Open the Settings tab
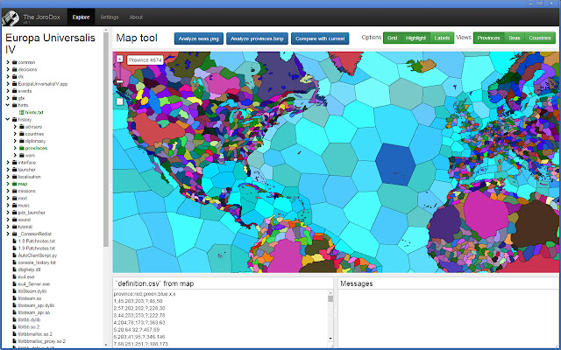This screenshot has height=350, width=561. coord(109,17)
